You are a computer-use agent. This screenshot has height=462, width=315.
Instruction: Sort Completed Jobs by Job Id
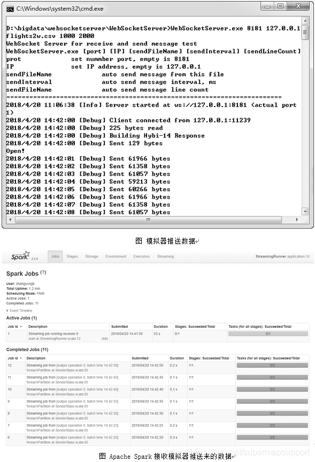tap(15, 358)
